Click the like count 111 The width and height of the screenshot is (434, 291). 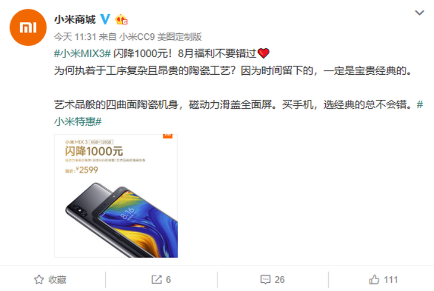pyautogui.click(x=391, y=280)
